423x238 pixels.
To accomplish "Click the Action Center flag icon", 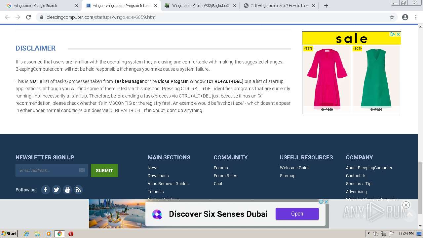I will point(392,234).
